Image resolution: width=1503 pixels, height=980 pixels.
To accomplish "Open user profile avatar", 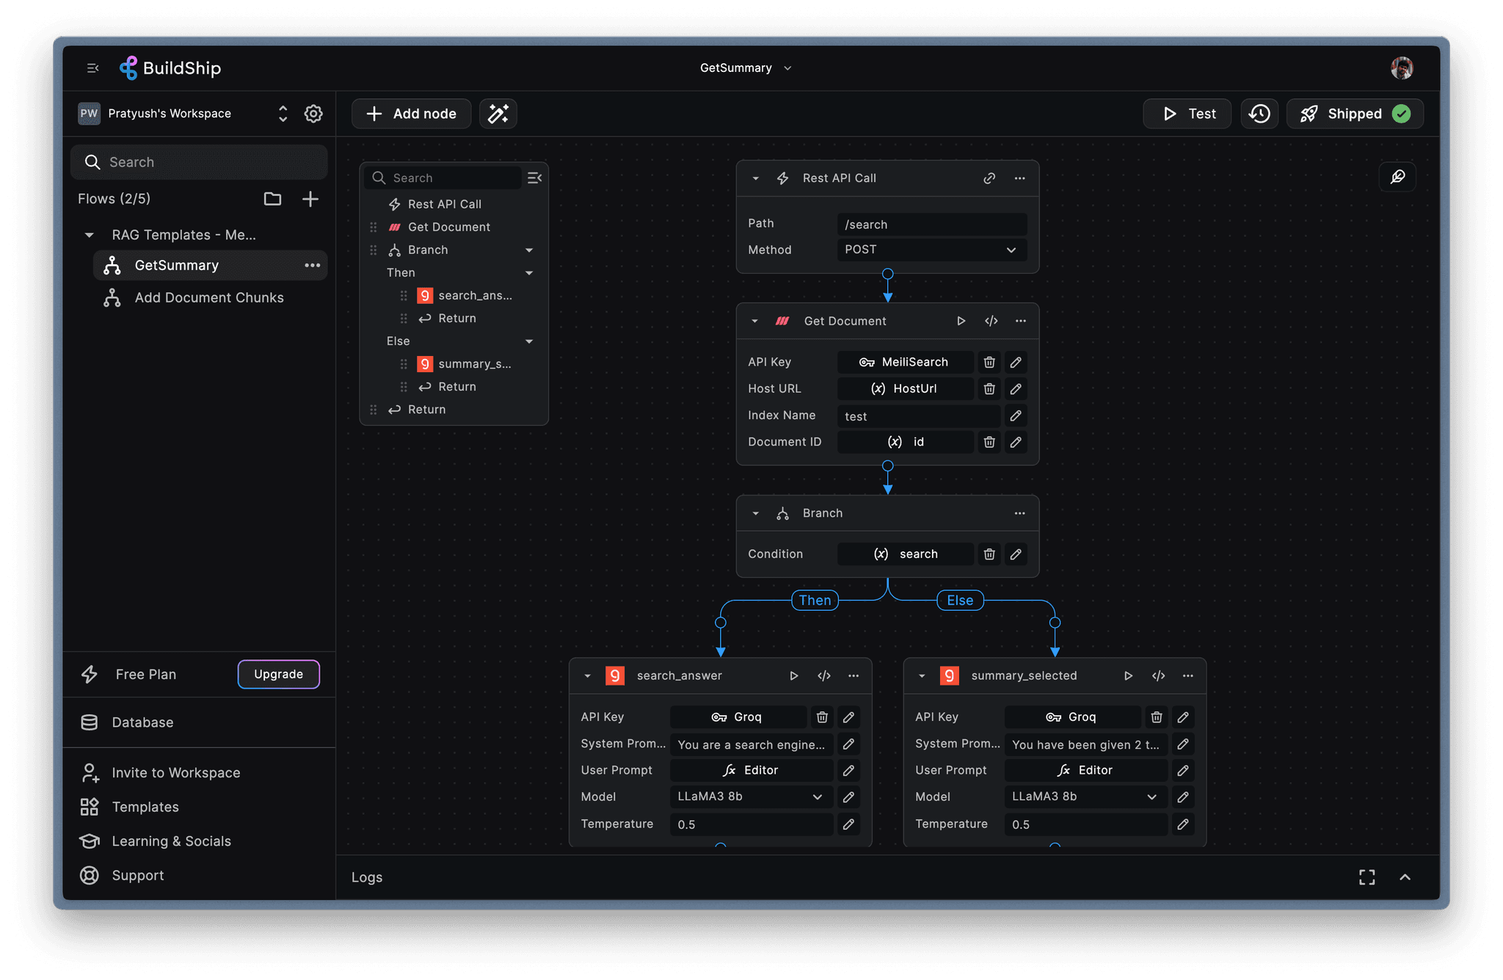I will click(1402, 68).
